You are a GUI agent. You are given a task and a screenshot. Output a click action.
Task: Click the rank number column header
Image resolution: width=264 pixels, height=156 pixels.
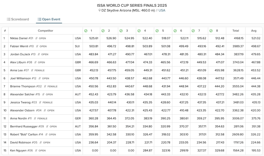point(5,31)
